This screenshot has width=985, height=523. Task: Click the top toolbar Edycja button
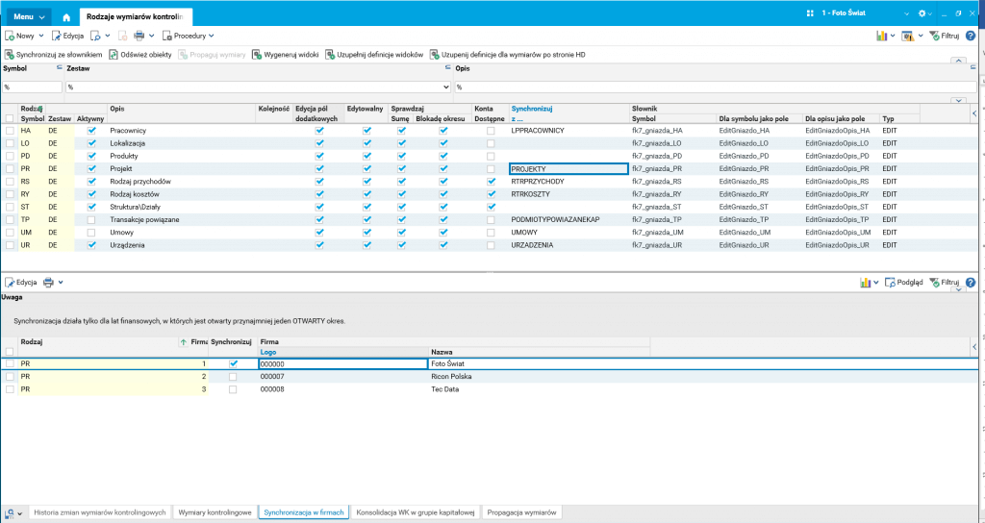[66, 36]
